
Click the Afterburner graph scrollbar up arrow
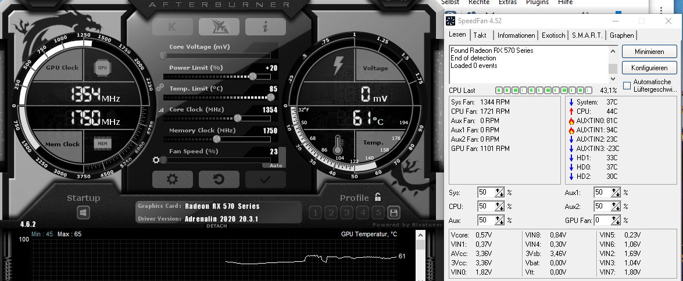point(420,235)
